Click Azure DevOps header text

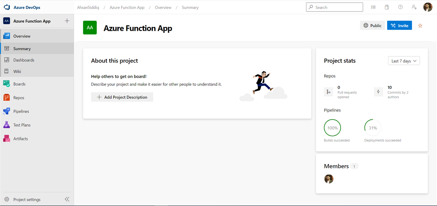(x=27, y=8)
